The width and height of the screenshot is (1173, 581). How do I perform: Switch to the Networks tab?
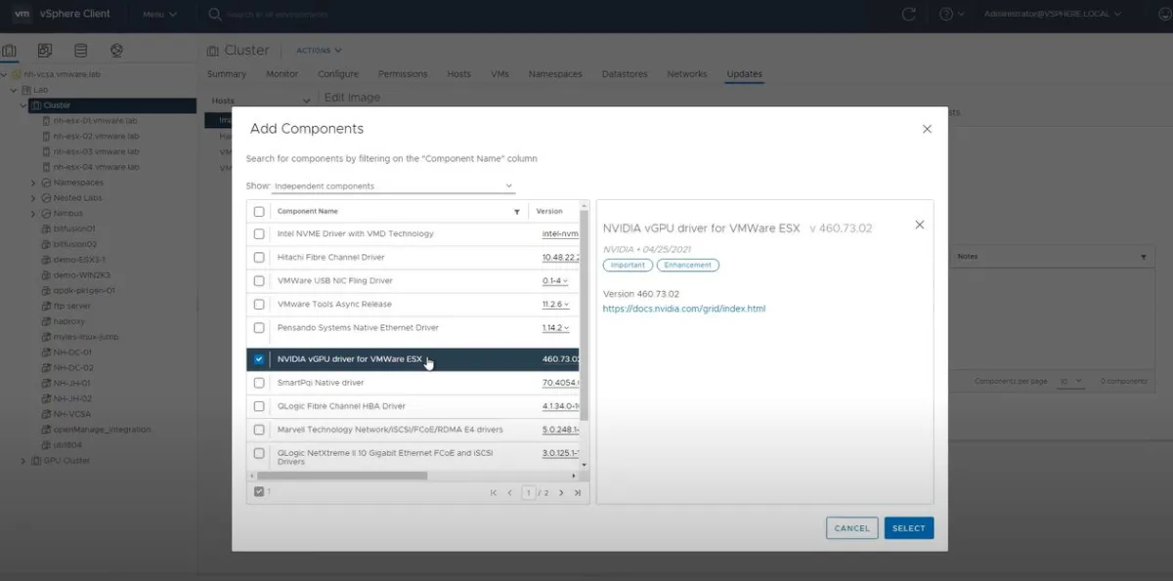click(x=687, y=74)
